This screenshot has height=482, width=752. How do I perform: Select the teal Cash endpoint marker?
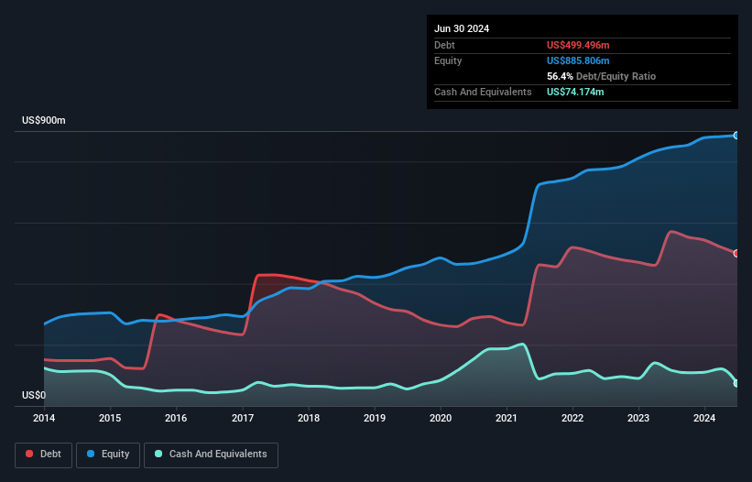736,383
